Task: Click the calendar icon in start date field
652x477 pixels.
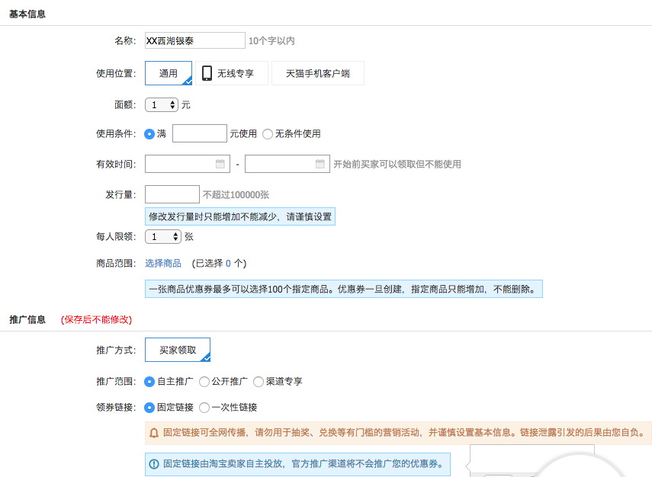Action: pos(220,164)
